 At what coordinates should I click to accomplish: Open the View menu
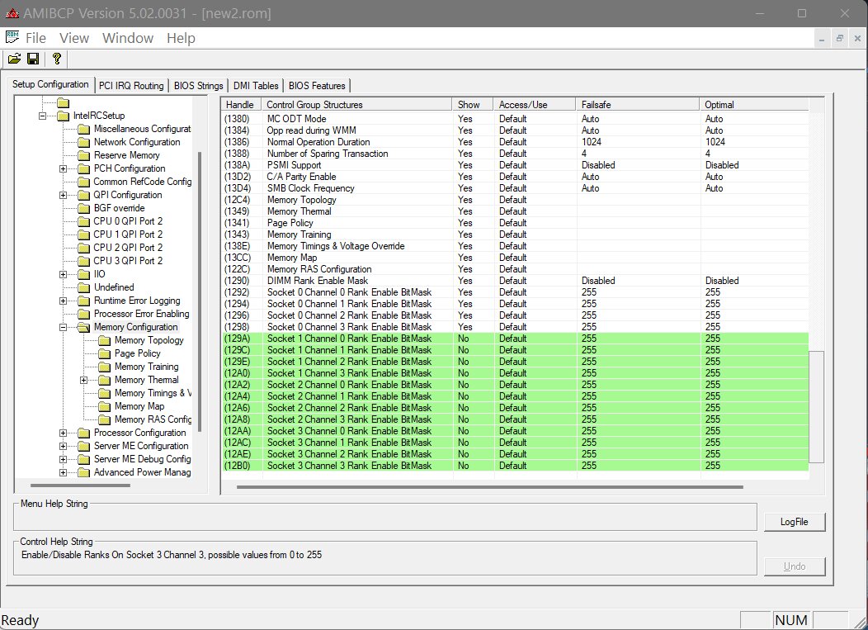tap(74, 38)
